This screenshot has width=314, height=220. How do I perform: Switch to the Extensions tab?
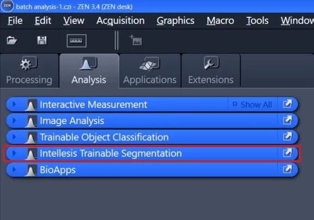tap(211, 71)
